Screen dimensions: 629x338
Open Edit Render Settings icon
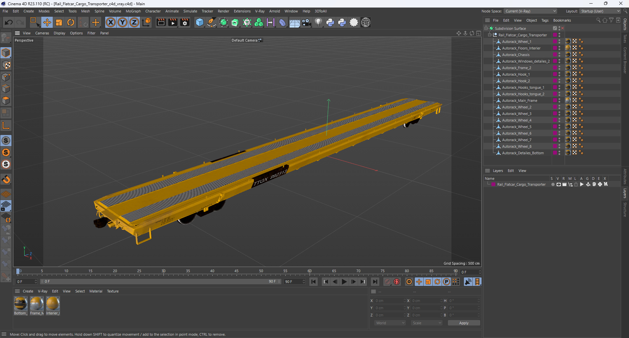click(185, 22)
